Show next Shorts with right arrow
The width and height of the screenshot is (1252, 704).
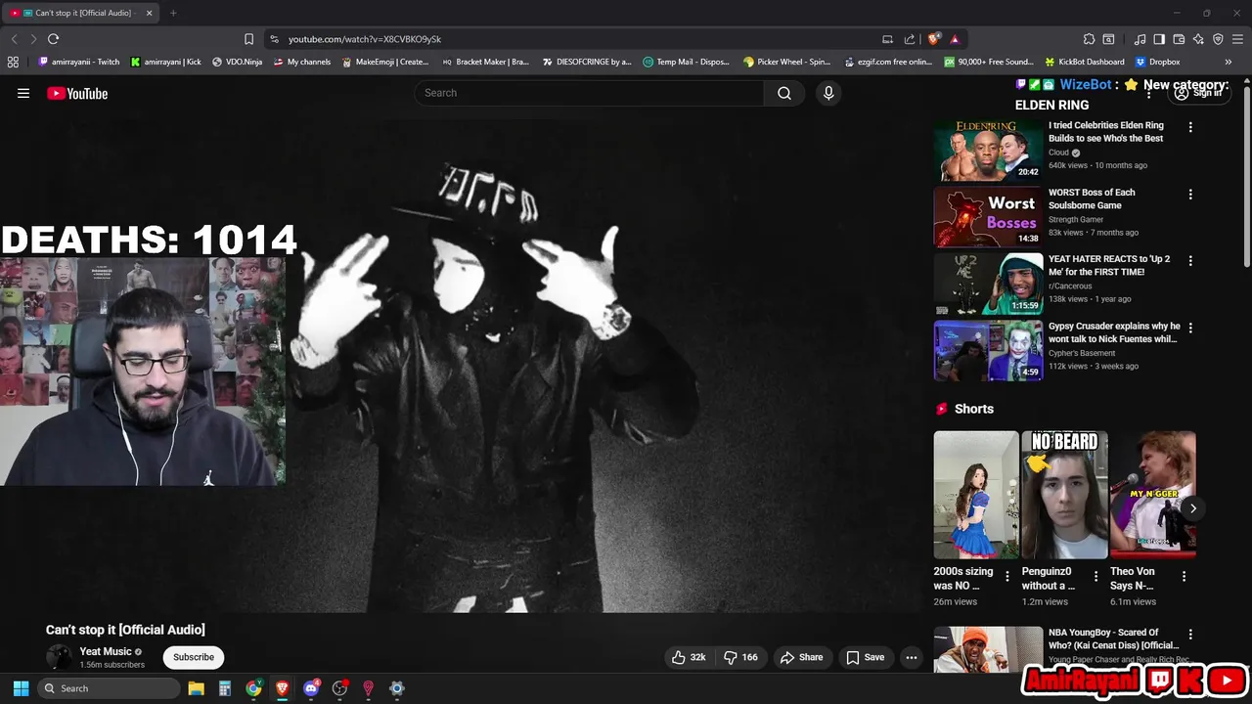click(1192, 508)
